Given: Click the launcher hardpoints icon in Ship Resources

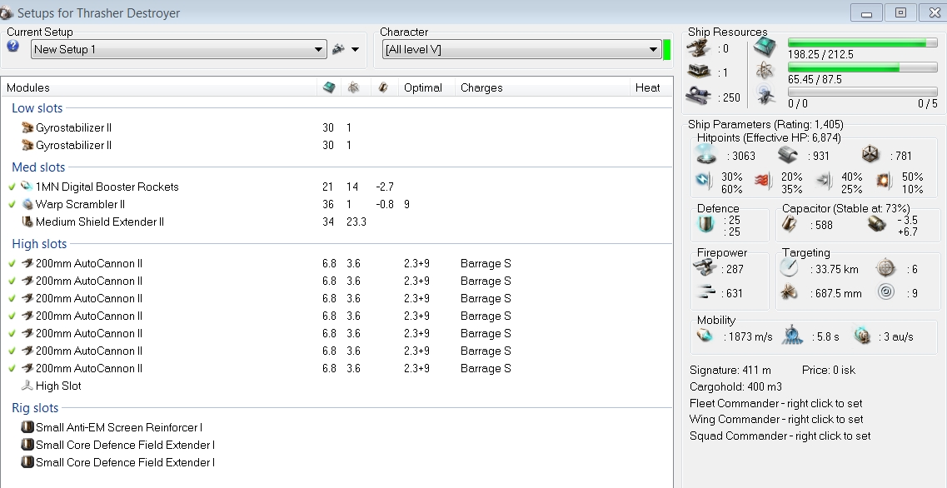Looking at the screenshot, I should [x=699, y=72].
